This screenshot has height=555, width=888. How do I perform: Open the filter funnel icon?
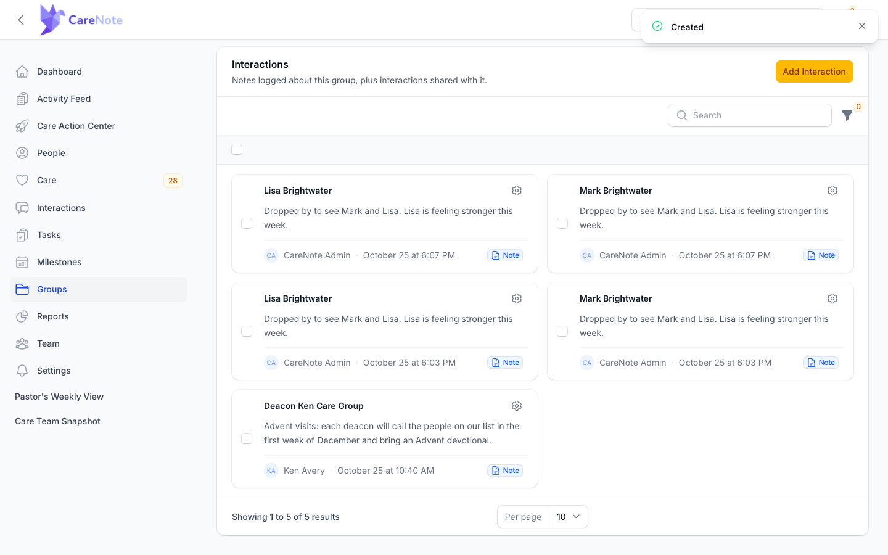tap(847, 115)
